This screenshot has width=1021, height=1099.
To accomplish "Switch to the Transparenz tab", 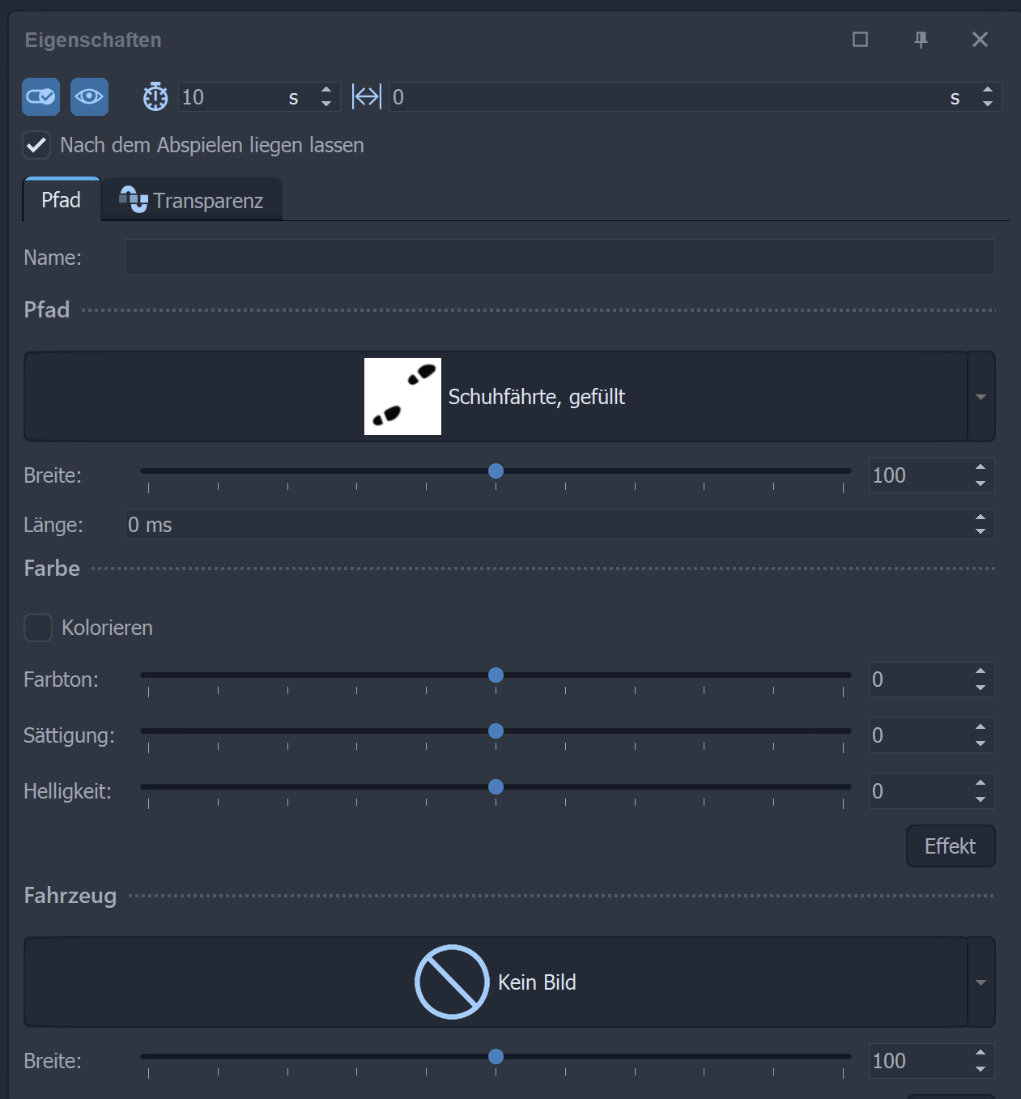I will click(192, 200).
